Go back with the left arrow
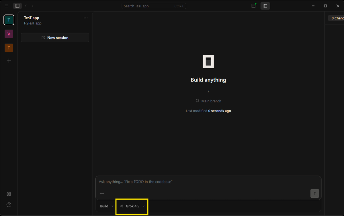Screen dimensions: 344x216 (26, 6)
